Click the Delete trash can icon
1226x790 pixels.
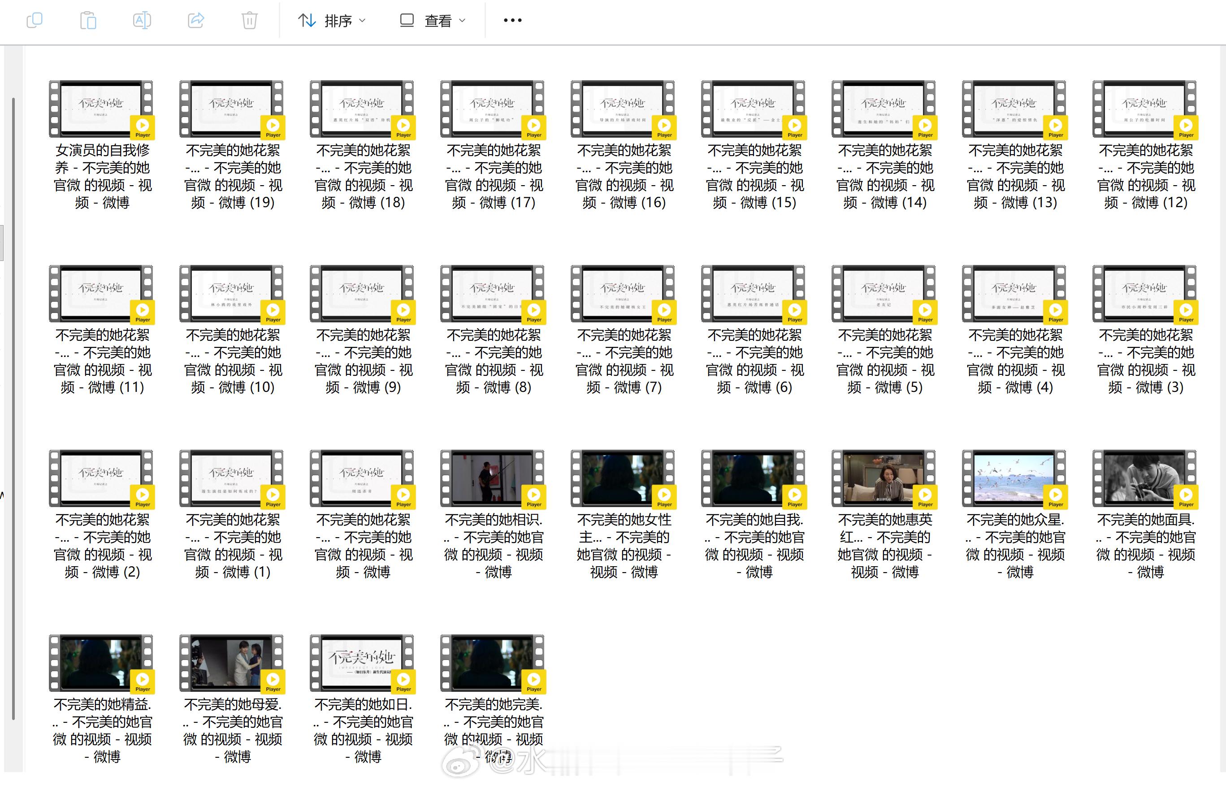pyautogui.click(x=250, y=21)
